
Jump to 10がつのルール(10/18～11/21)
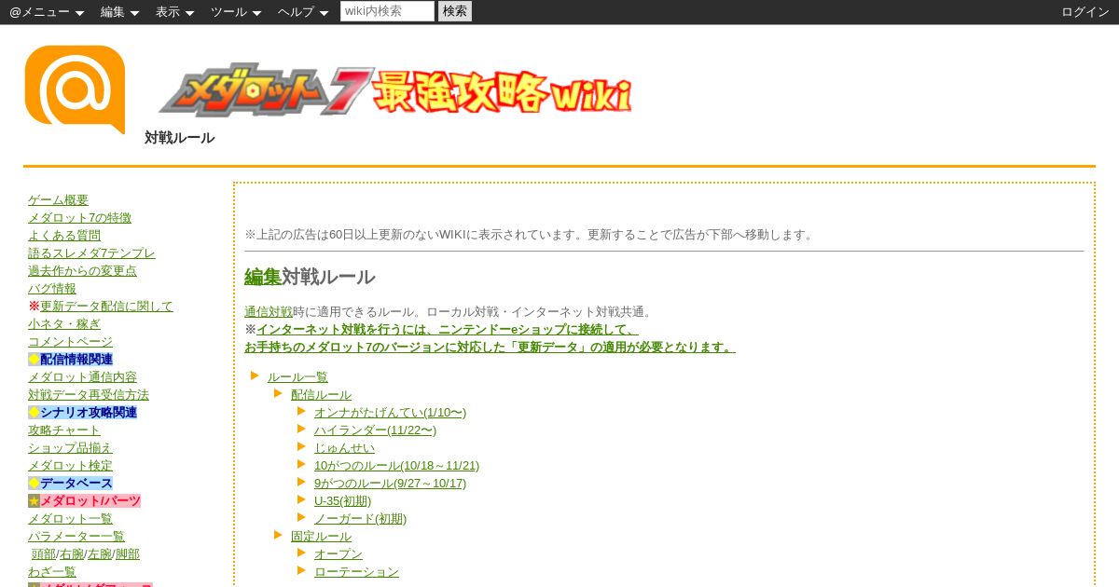click(396, 466)
